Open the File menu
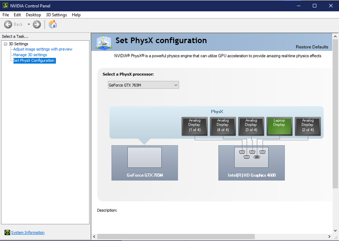339x241 pixels. point(6,15)
